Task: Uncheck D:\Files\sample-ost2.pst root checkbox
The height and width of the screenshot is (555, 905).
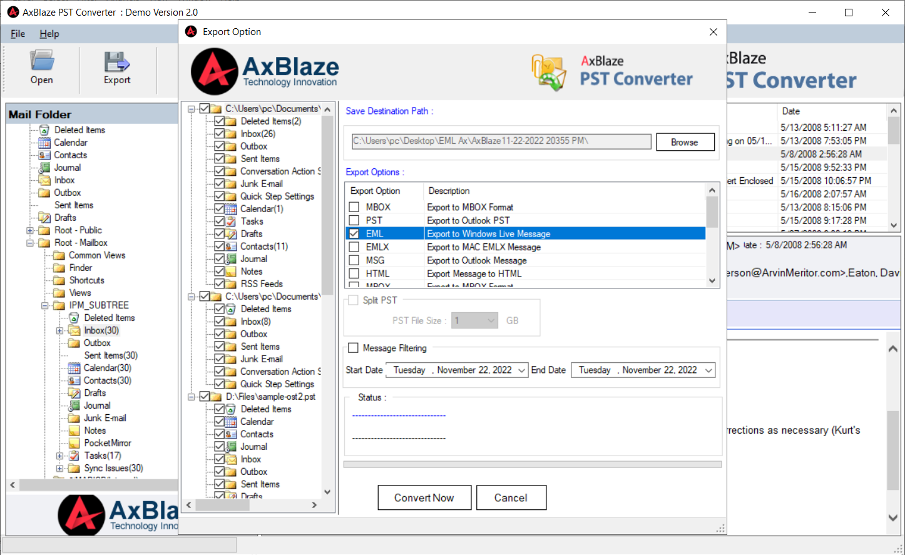Action: tap(205, 396)
